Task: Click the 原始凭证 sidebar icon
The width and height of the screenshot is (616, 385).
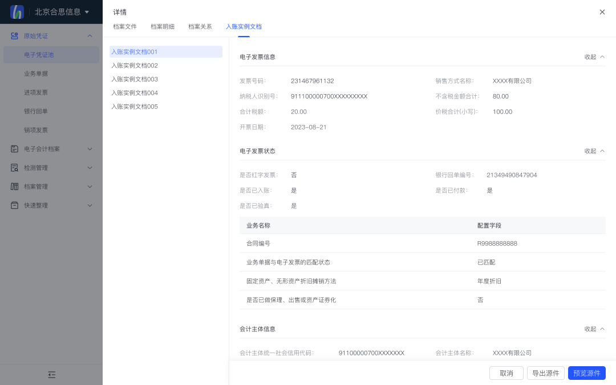Action: 14,36
